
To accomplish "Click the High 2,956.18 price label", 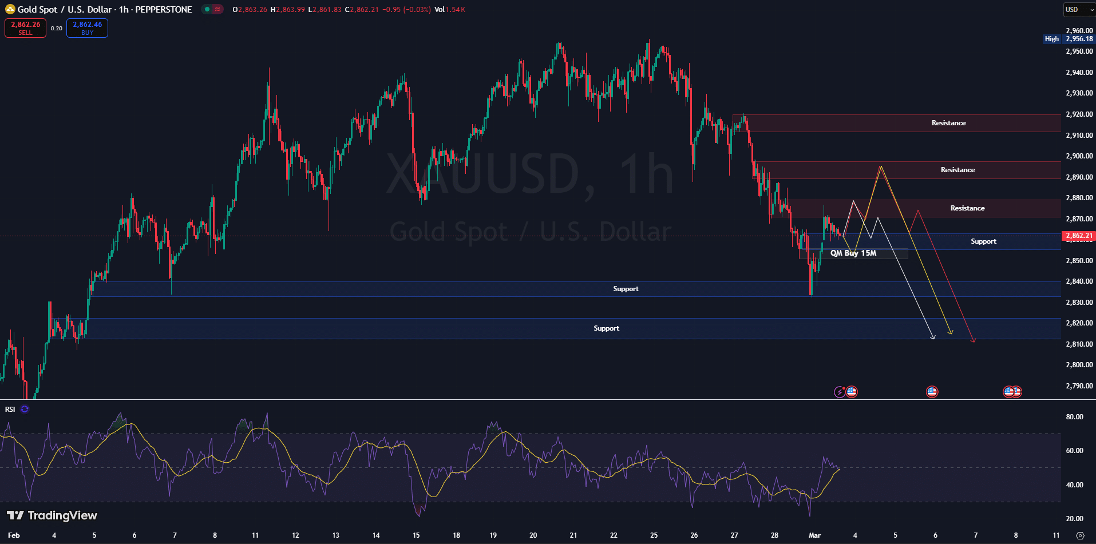I will [x=1069, y=39].
